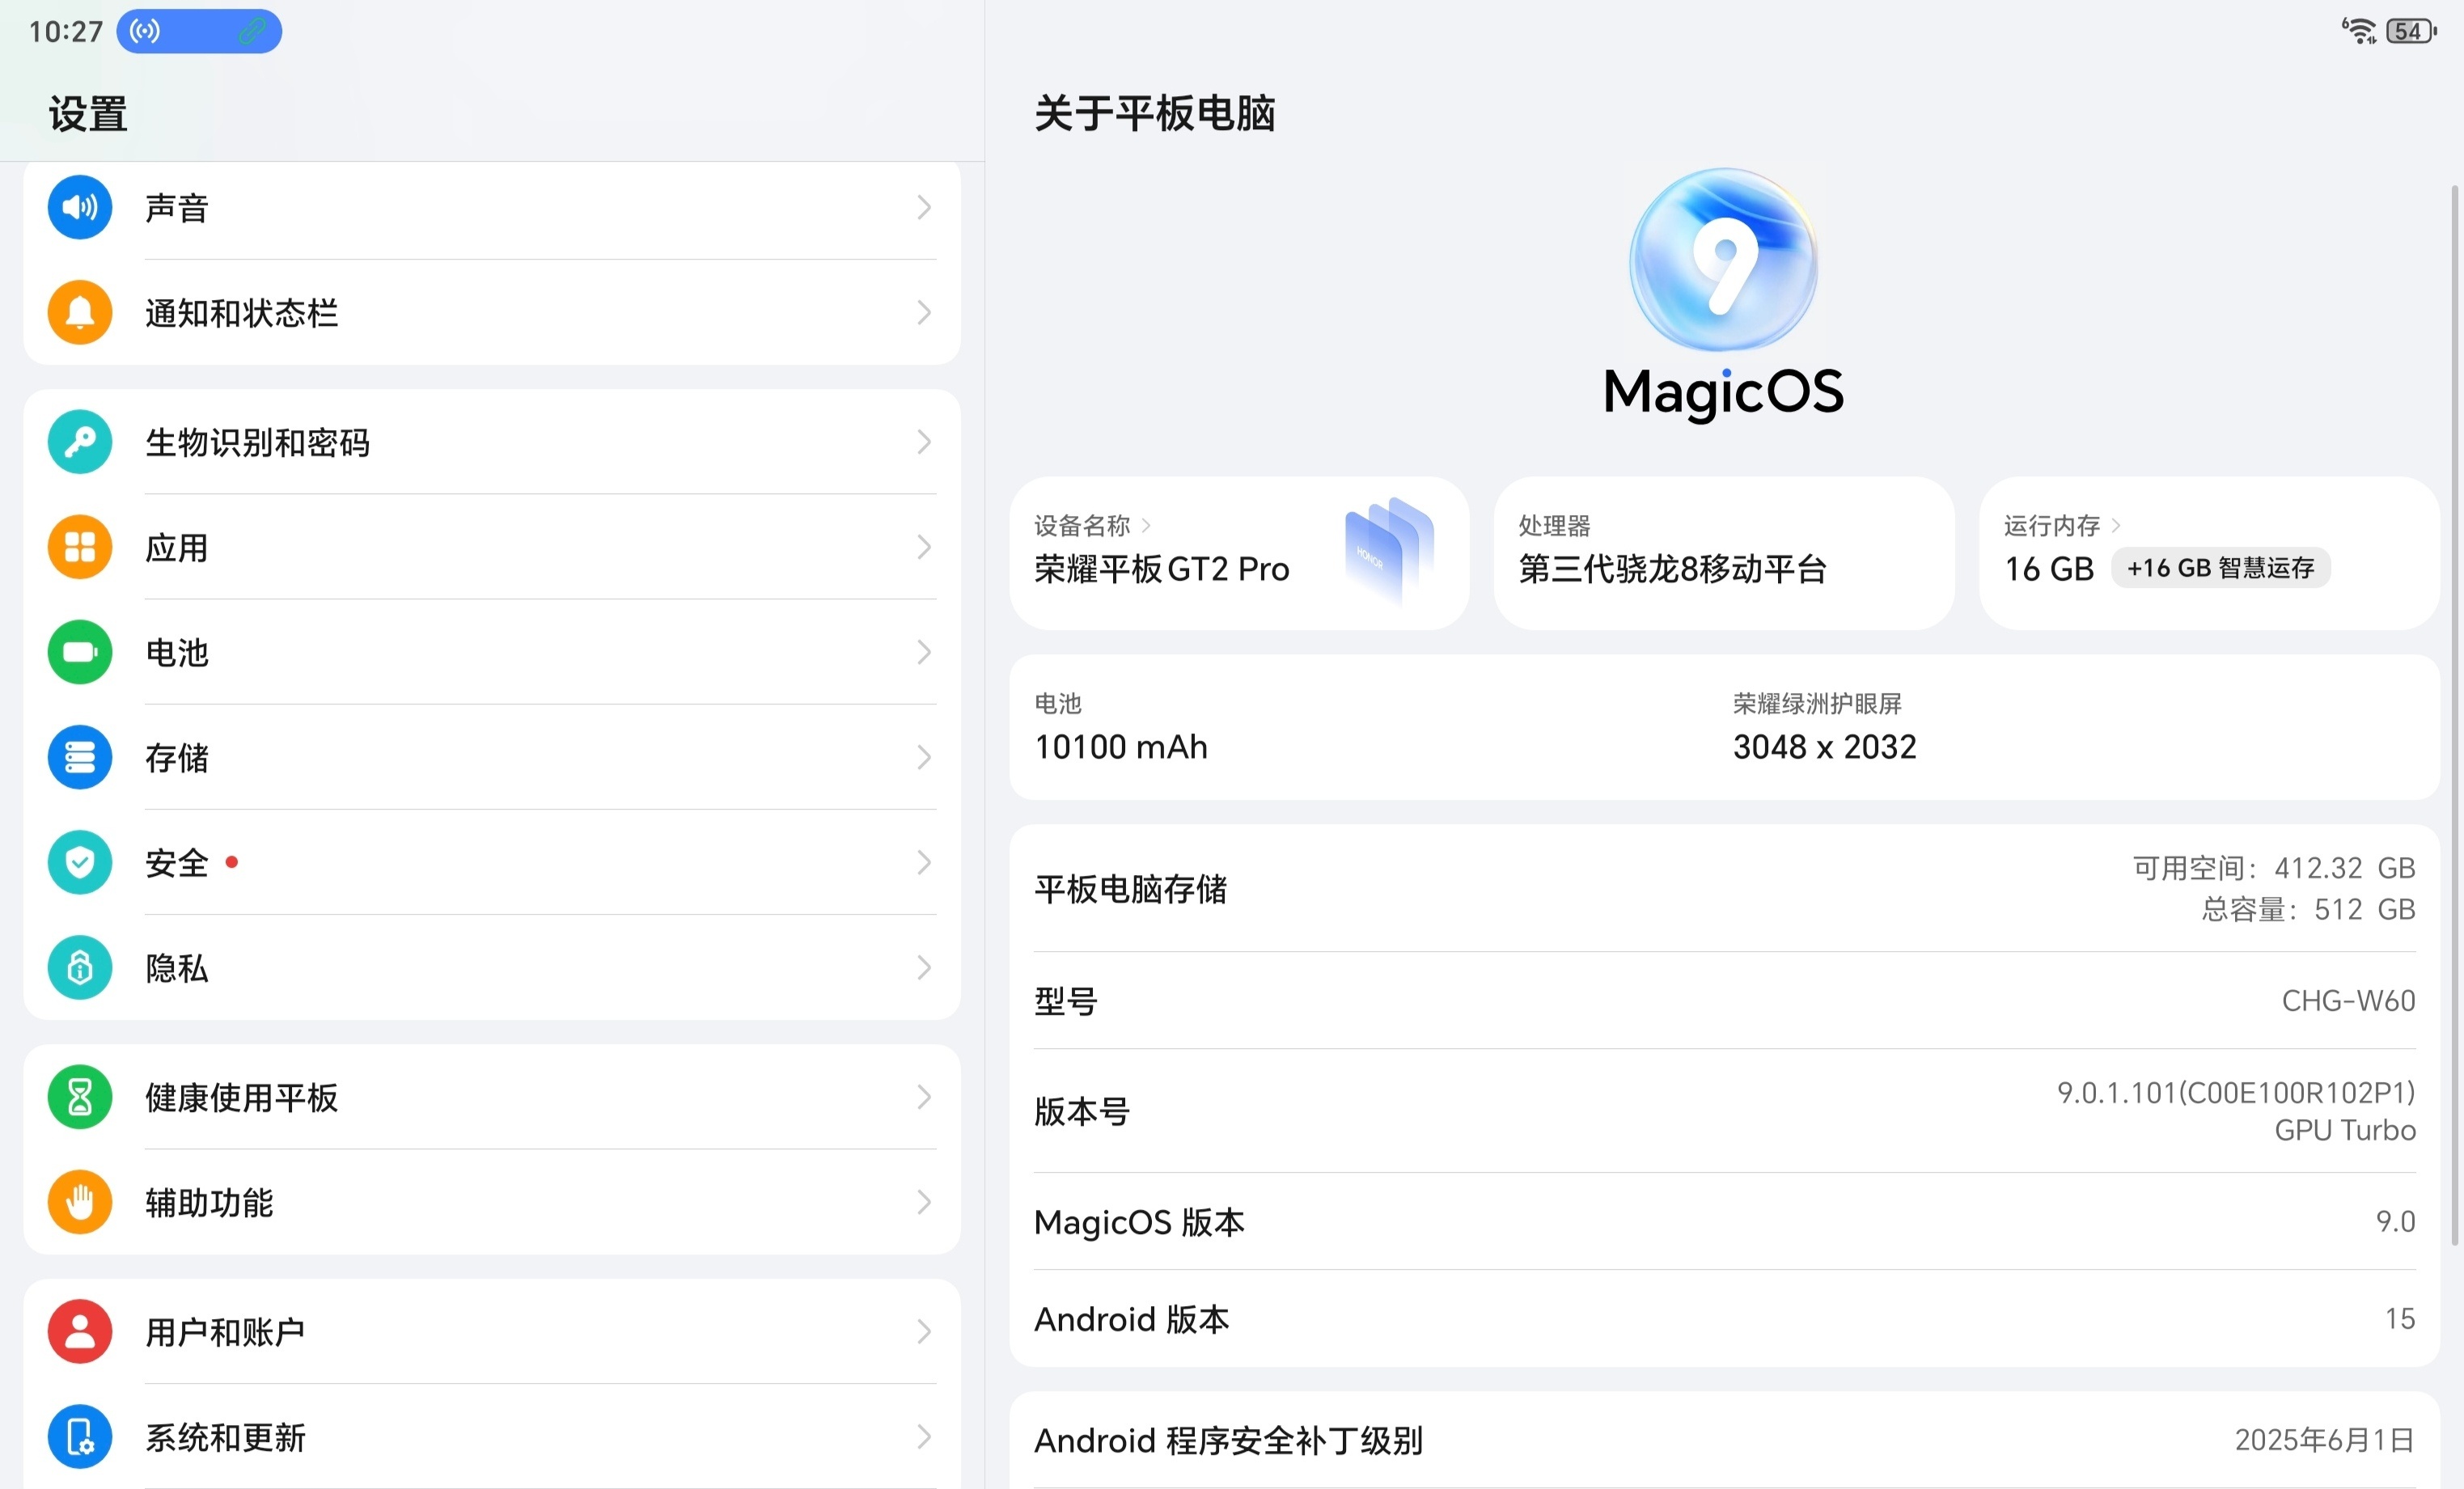
Task: Tap the tablet image on device card
Action: click(1389, 551)
